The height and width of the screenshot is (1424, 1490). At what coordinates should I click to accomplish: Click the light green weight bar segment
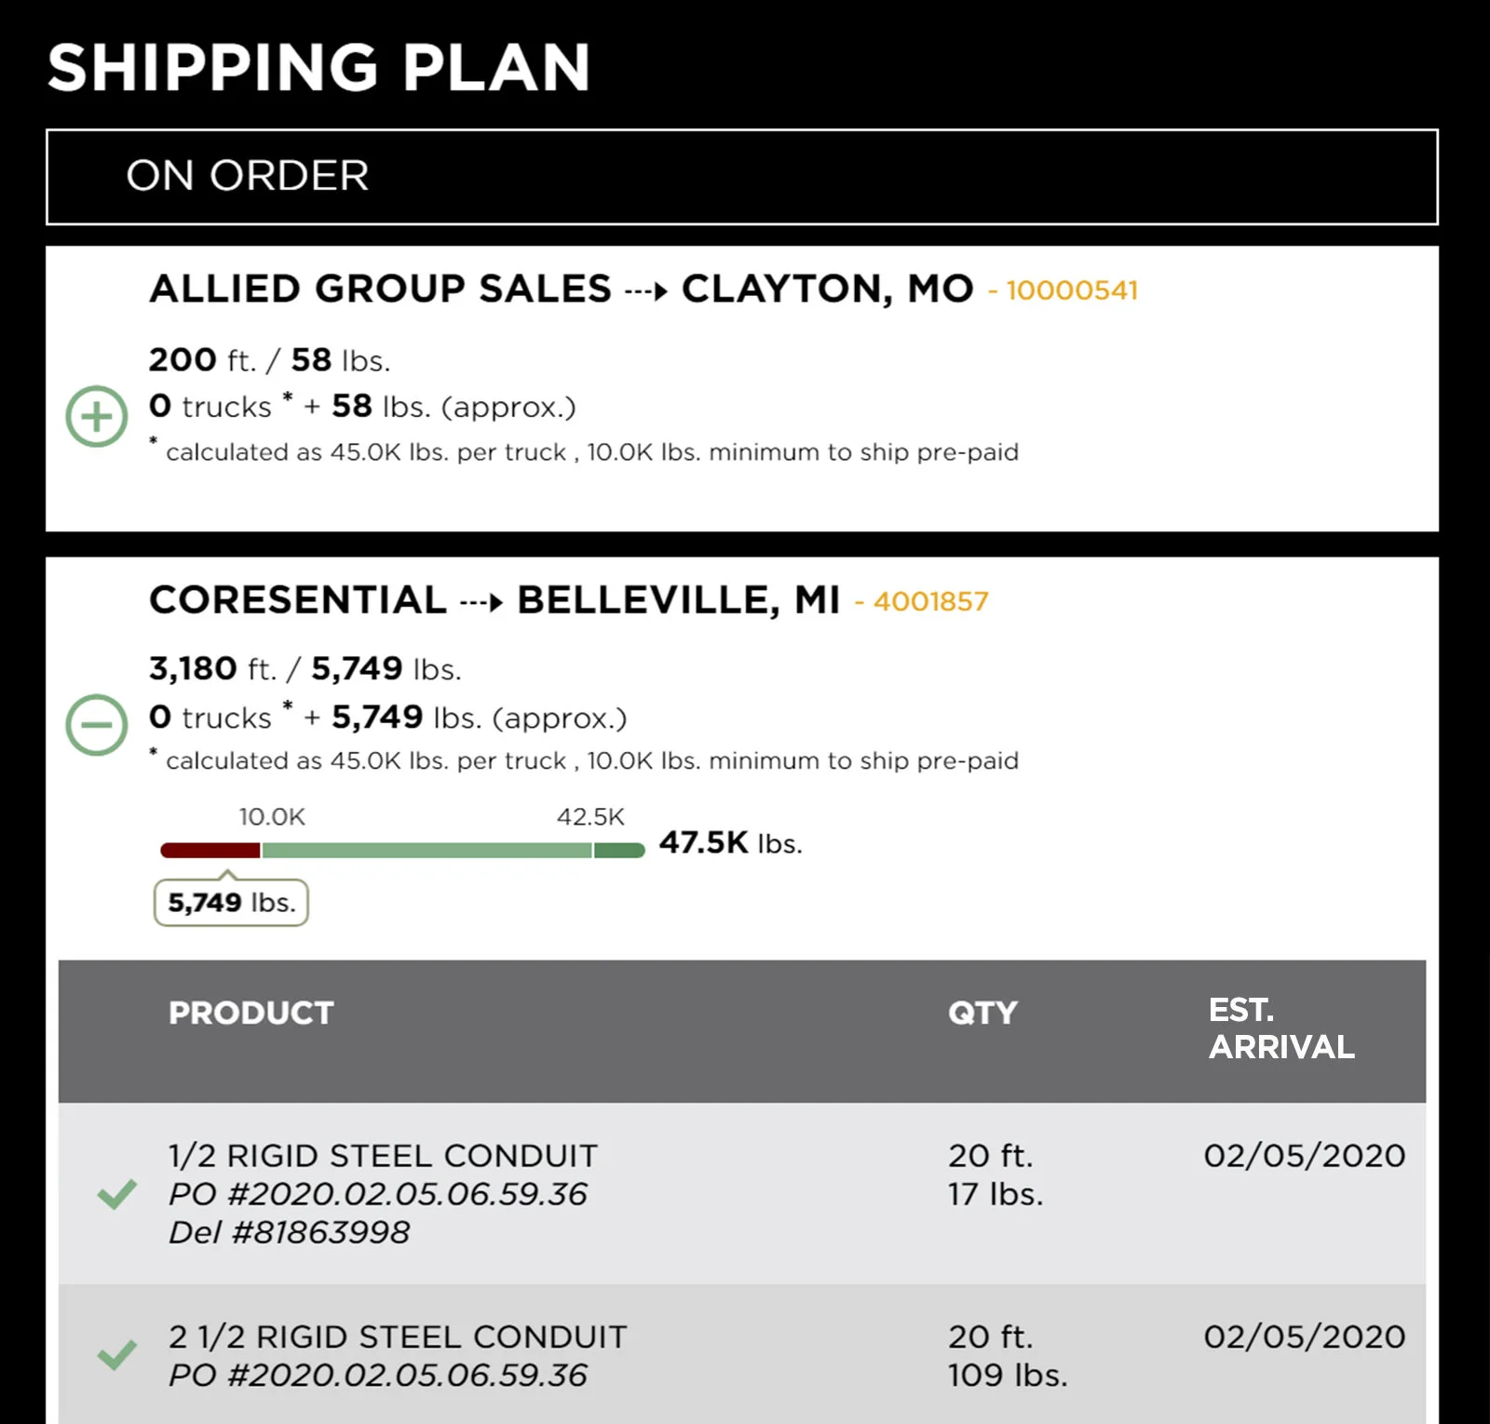click(427, 850)
